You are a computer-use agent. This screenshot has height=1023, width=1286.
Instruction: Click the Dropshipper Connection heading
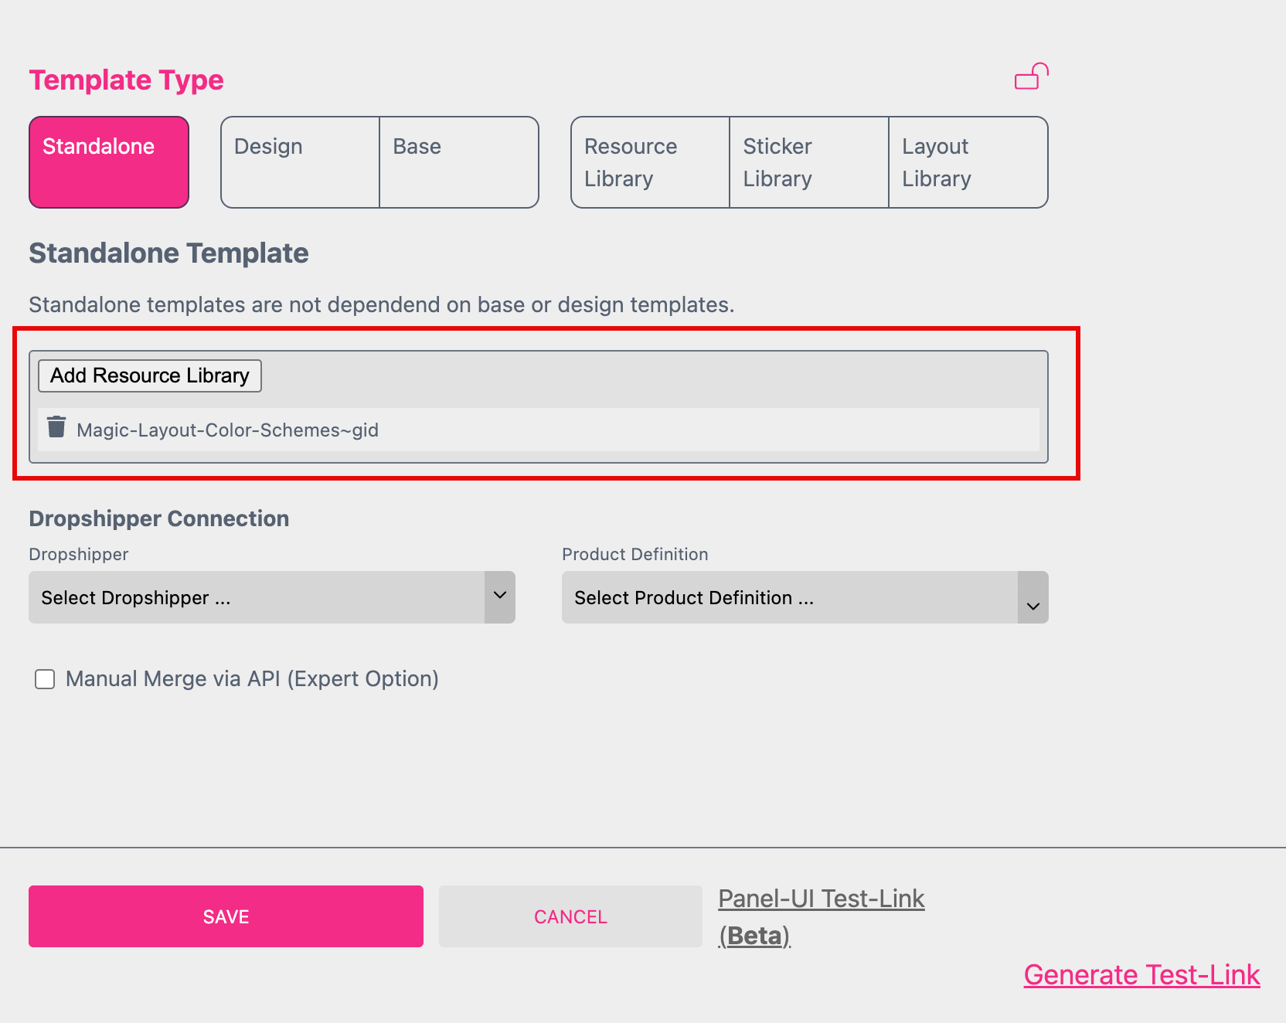tap(159, 518)
